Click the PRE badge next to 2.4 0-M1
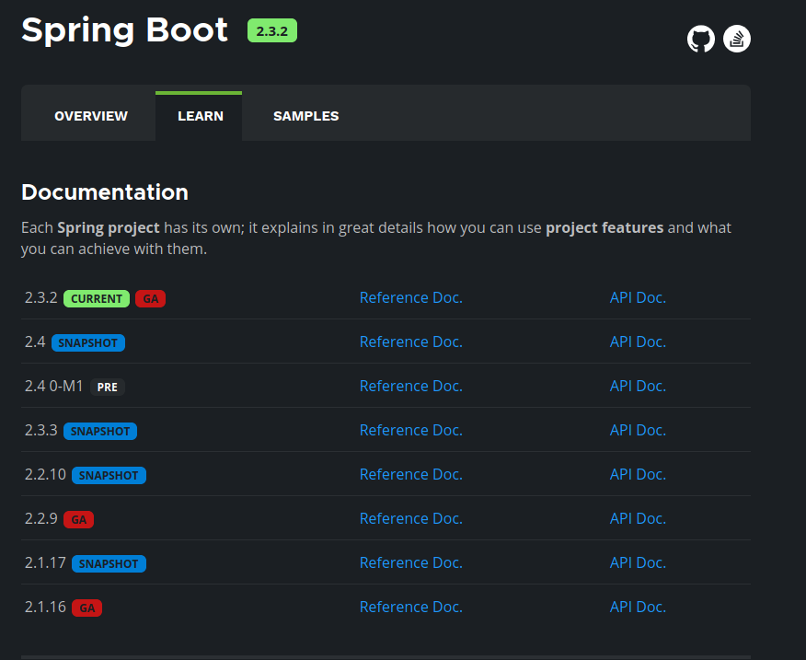 pos(107,387)
